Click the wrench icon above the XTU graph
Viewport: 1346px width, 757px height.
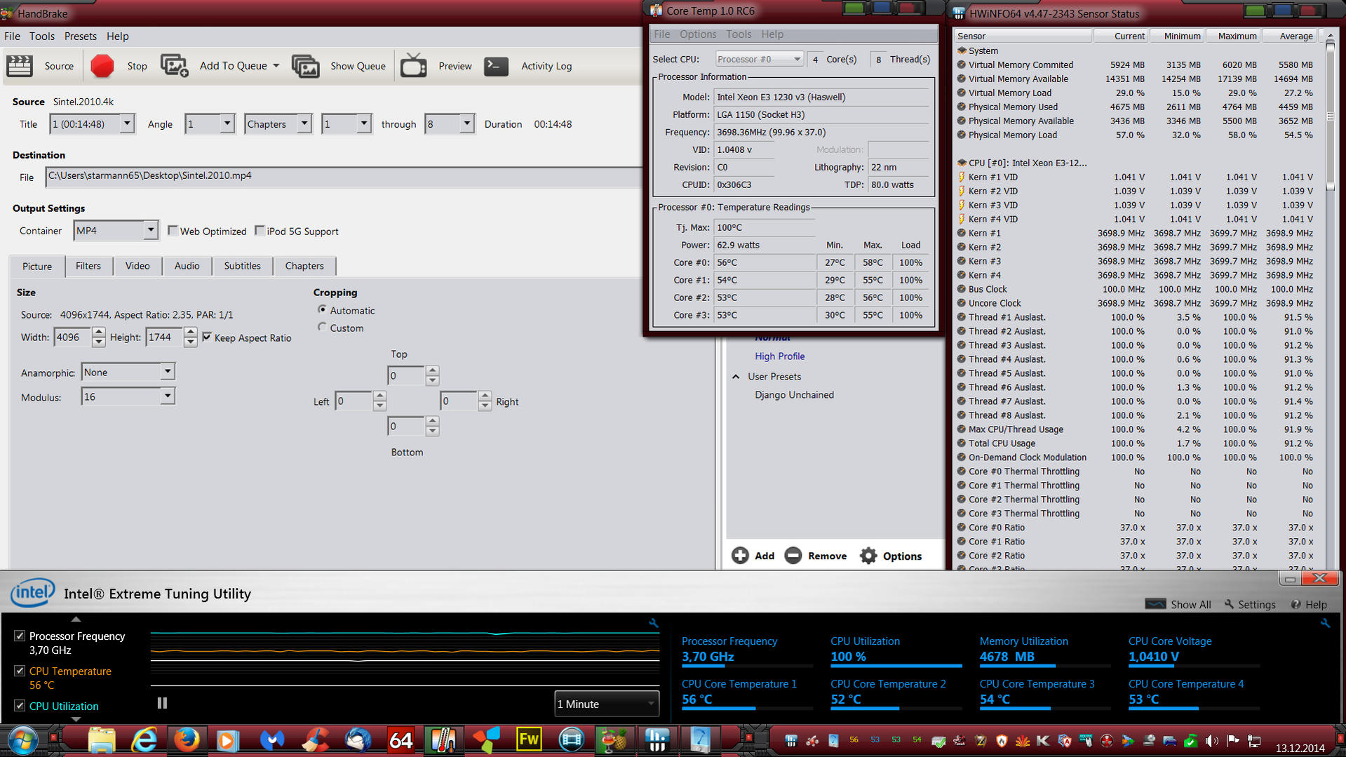coord(654,623)
